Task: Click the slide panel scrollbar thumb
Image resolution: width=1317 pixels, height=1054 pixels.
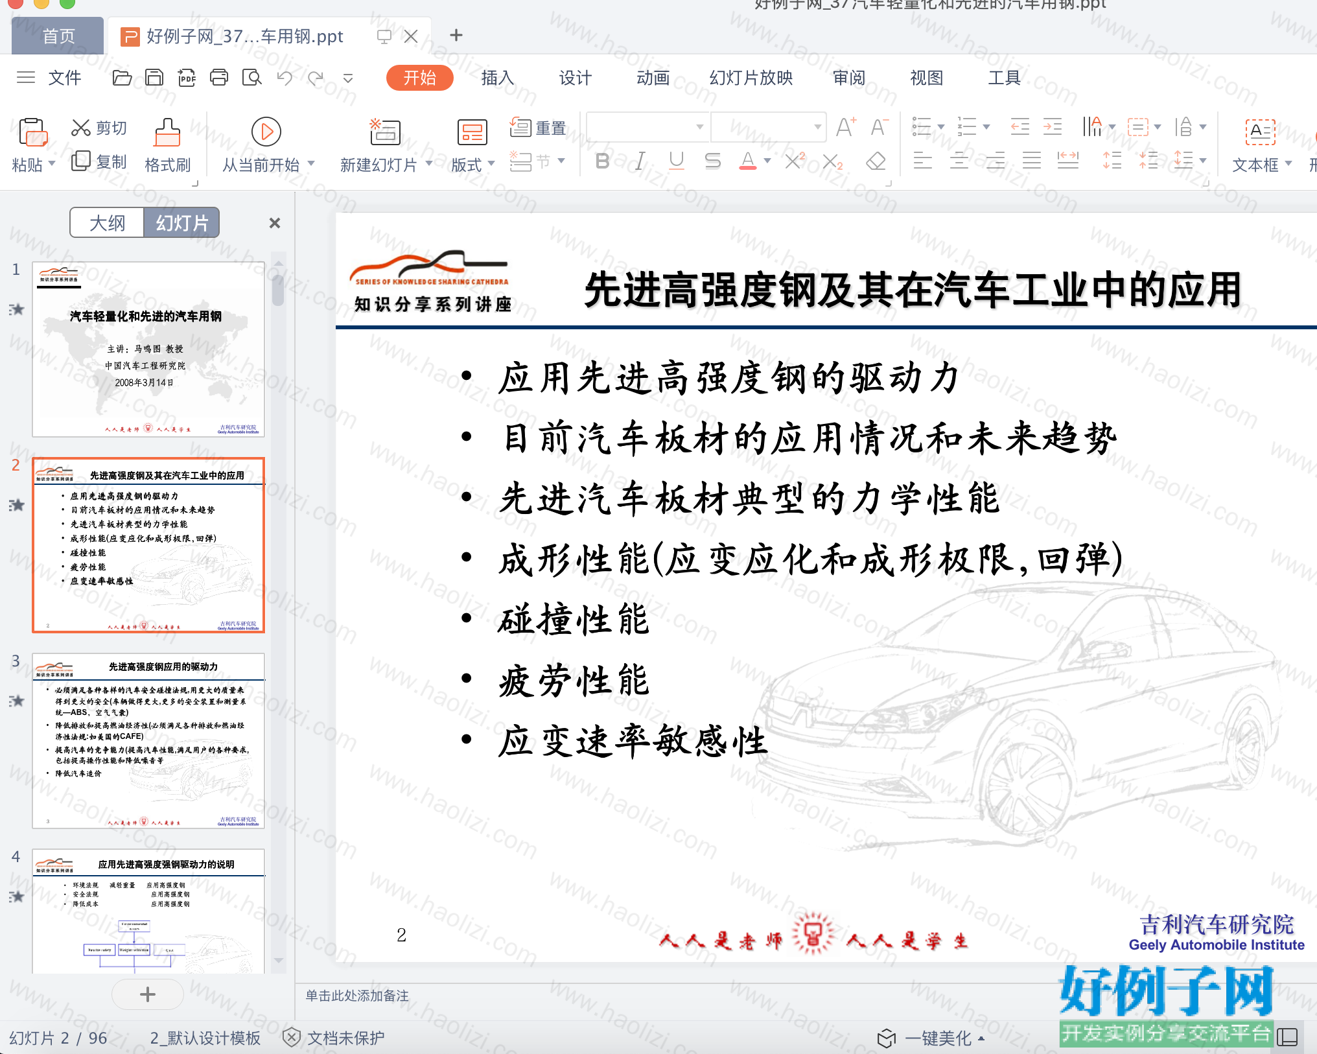Action: point(278,289)
